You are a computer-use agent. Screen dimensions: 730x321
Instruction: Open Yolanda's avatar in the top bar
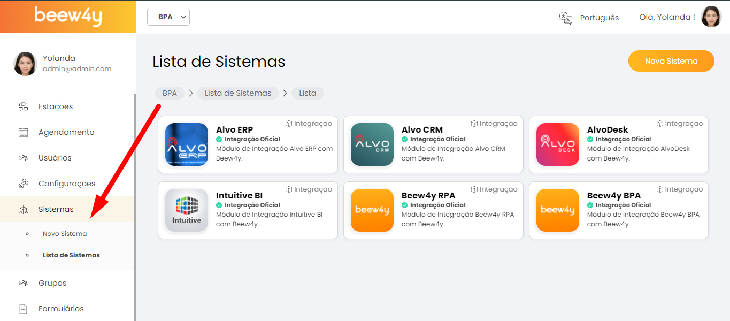click(711, 17)
